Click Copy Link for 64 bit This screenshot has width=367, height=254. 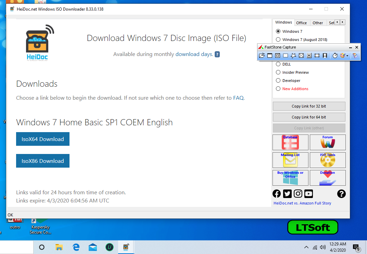tap(309, 117)
